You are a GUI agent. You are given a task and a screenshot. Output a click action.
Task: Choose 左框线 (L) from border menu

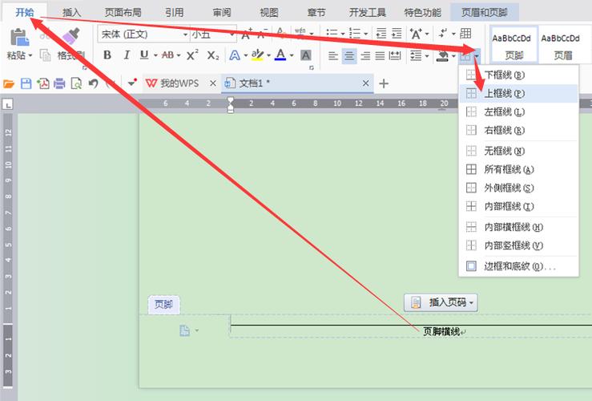pos(518,111)
